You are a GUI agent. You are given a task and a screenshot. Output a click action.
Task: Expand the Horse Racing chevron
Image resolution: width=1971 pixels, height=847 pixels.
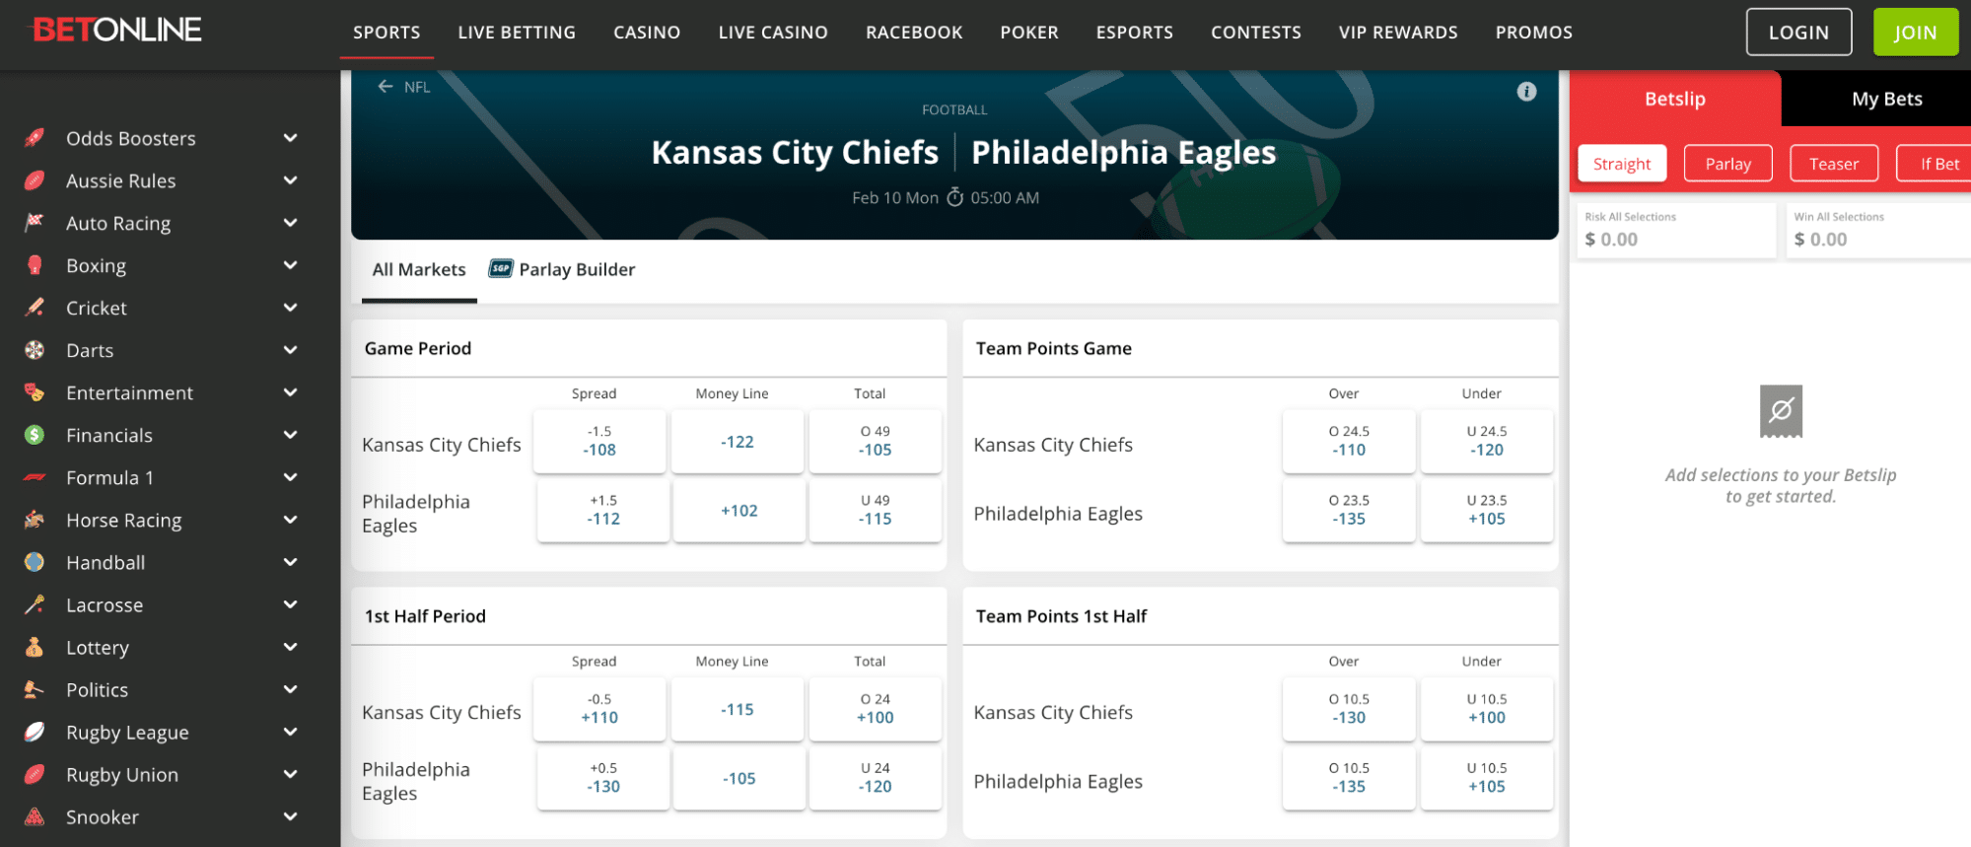[290, 520]
